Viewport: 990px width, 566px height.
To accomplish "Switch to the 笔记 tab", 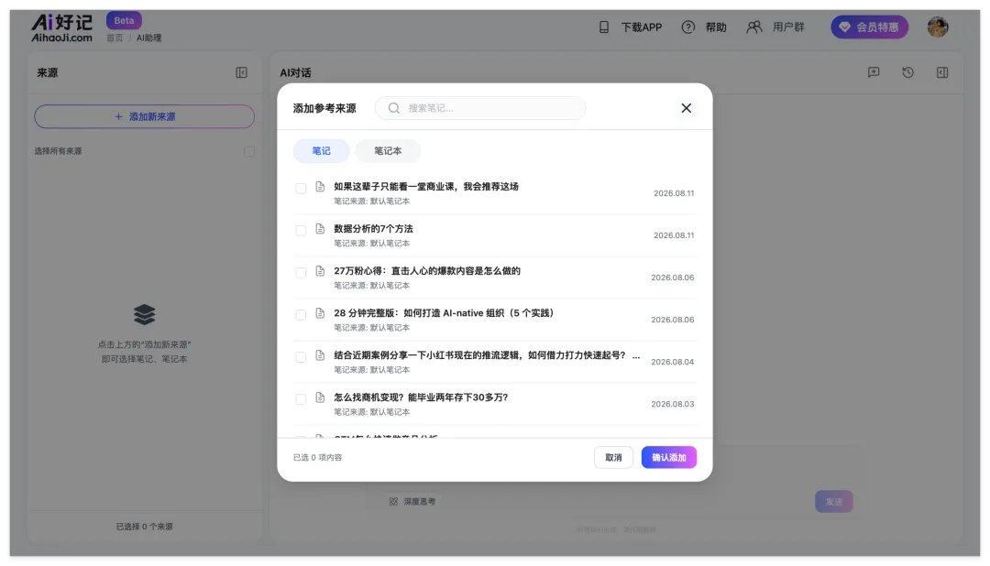I will (x=322, y=151).
